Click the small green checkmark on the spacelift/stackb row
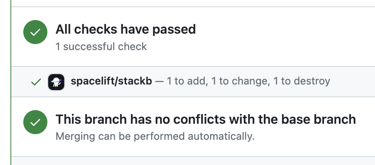375x165 pixels. tap(36, 82)
